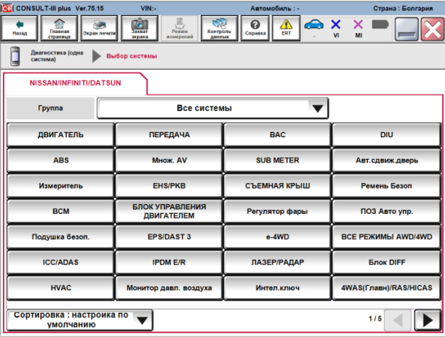Viewport: 445px width, 337px height.
Task: Open Контроль данных recorded data icon
Action: (220, 29)
